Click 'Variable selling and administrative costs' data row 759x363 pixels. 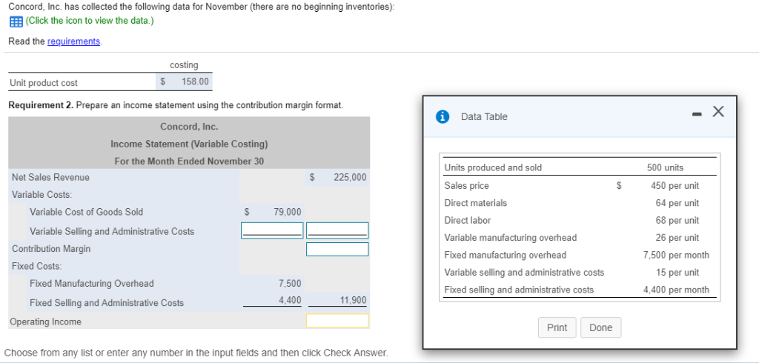(524, 272)
